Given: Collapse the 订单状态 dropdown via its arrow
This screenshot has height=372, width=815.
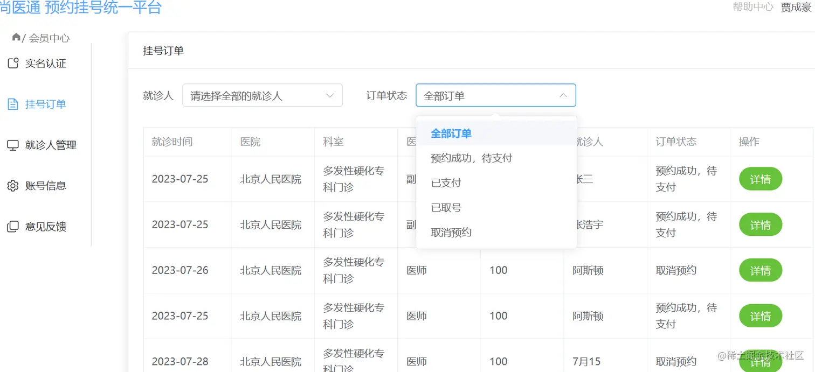Looking at the screenshot, I should tap(563, 96).
